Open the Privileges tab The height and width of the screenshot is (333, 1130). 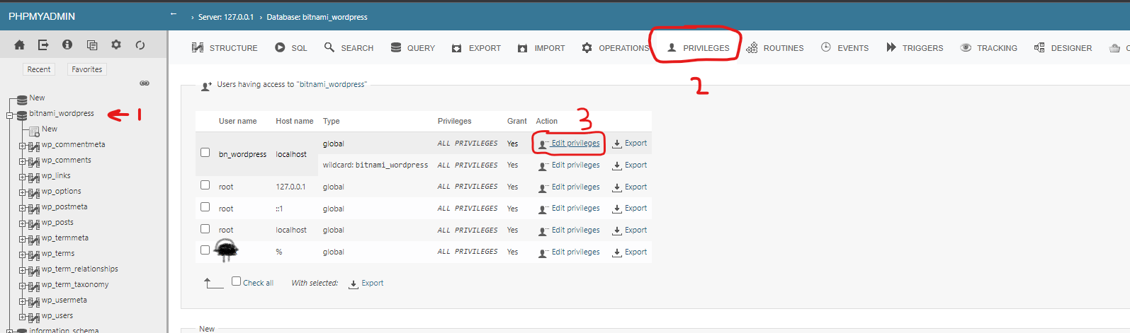[x=699, y=48]
